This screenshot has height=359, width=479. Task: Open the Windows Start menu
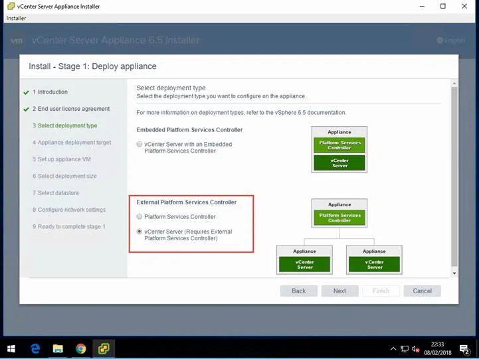pos(11,348)
